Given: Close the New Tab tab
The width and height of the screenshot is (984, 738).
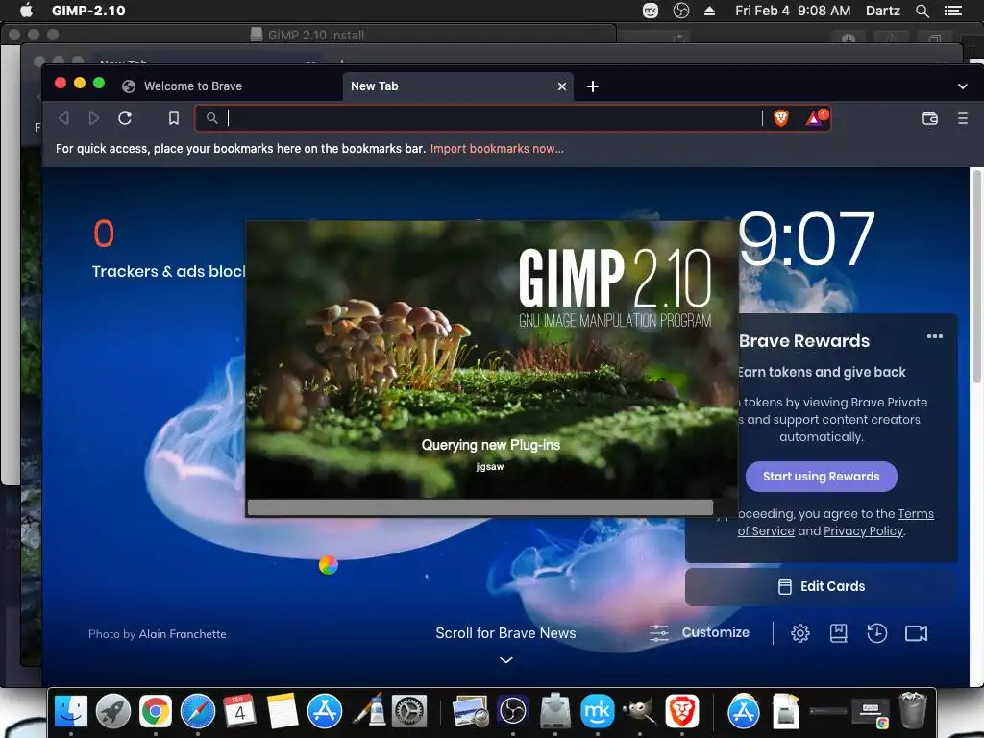Looking at the screenshot, I should pyautogui.click(x=561, y=86).
